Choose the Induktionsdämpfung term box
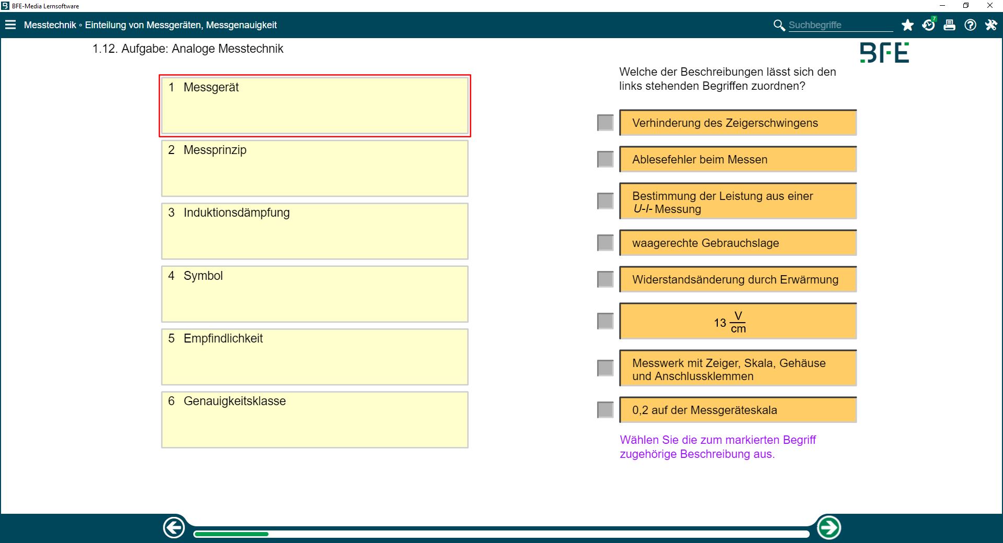The height and width of the screenshot is (543, 1003). click(x=314, y=231)
